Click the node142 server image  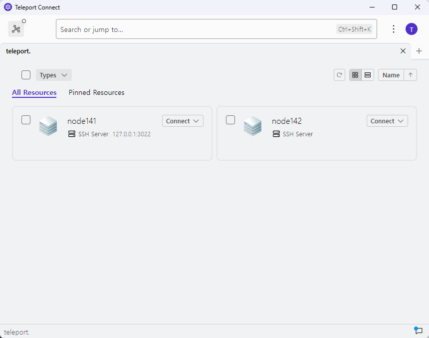click(252, 126)
